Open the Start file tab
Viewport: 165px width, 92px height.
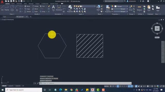5,17
